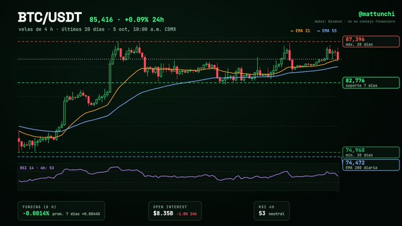The height and width of the screenshot is (226, 402).
Task: Click the Funding (8 H) card
Action: [61, 211]
